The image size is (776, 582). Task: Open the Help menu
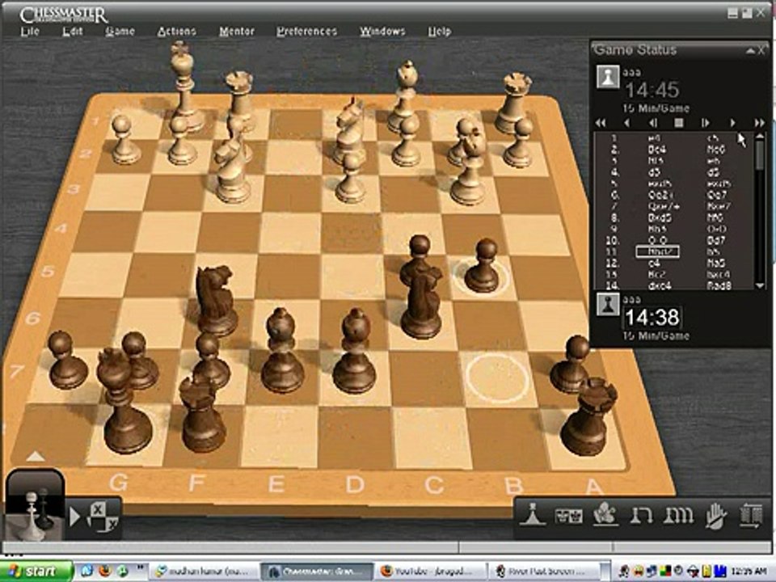pos(440,32)
